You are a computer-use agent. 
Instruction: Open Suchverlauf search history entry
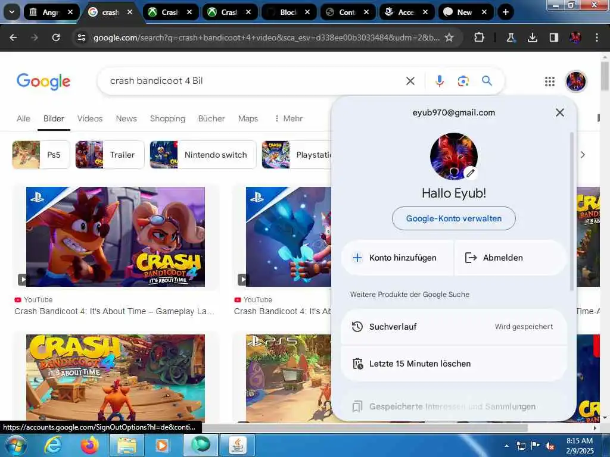click(453, 327)
